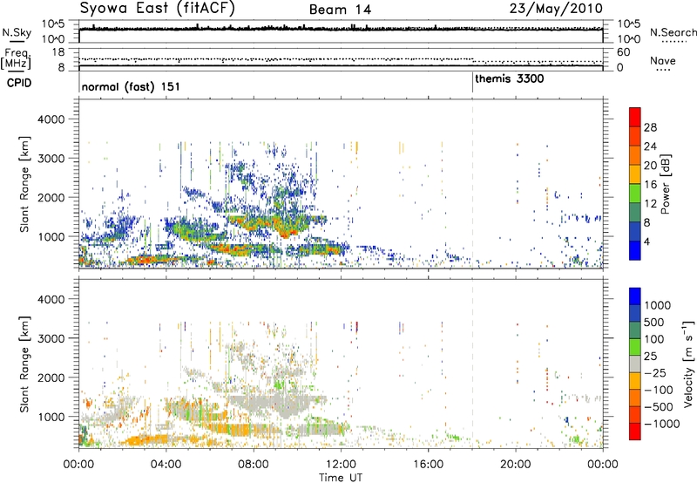Click the "08:00" time tick label
Screen dimensions: 697x483
coord(253,465)
